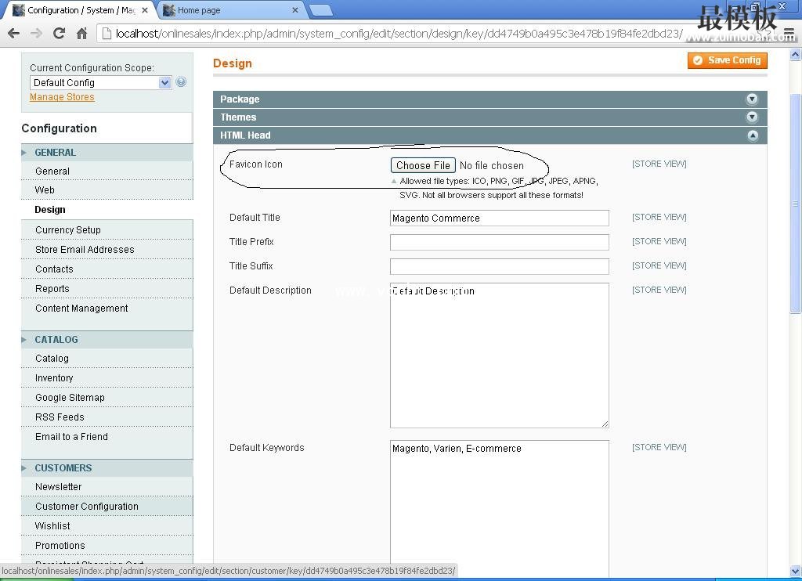Click the scrollbar up arrow
Screen dimensions: 802x581
pyautogui.click(x=796, y=54)
